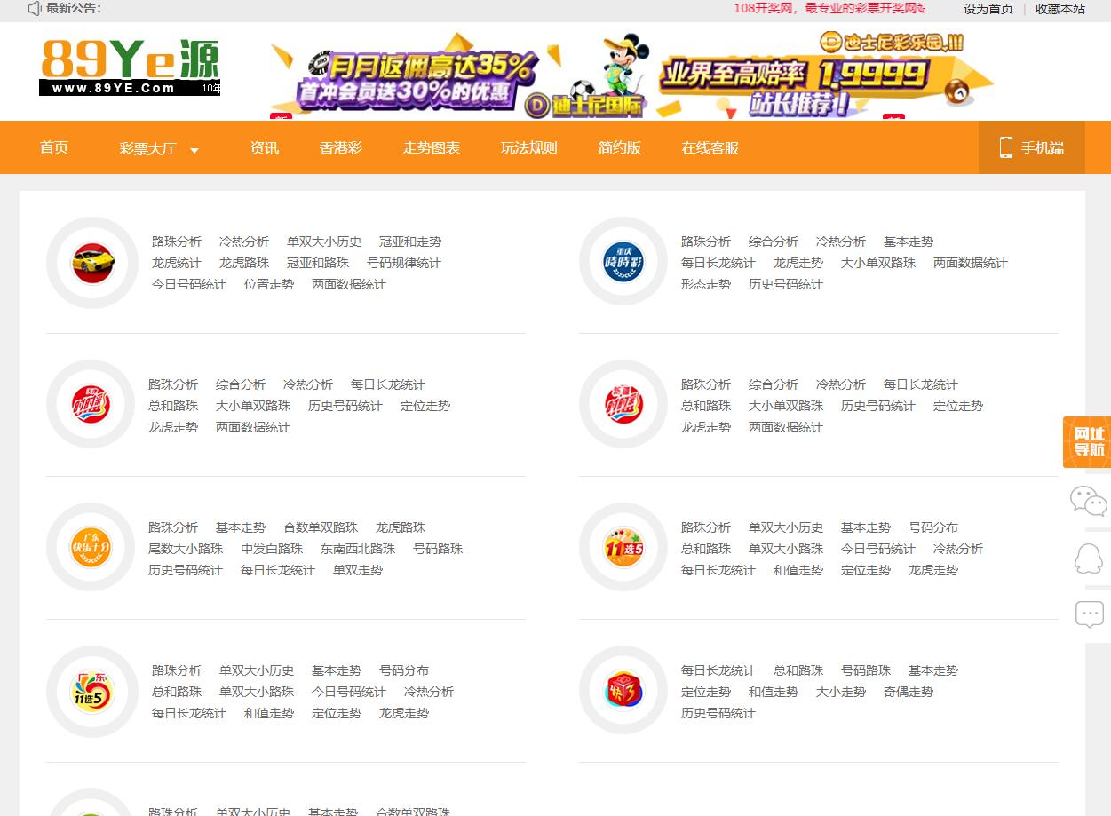The height and width of the screenshot is (816, 1111).
Task: Switch to 简约版 in navigation
Action: 620,147
